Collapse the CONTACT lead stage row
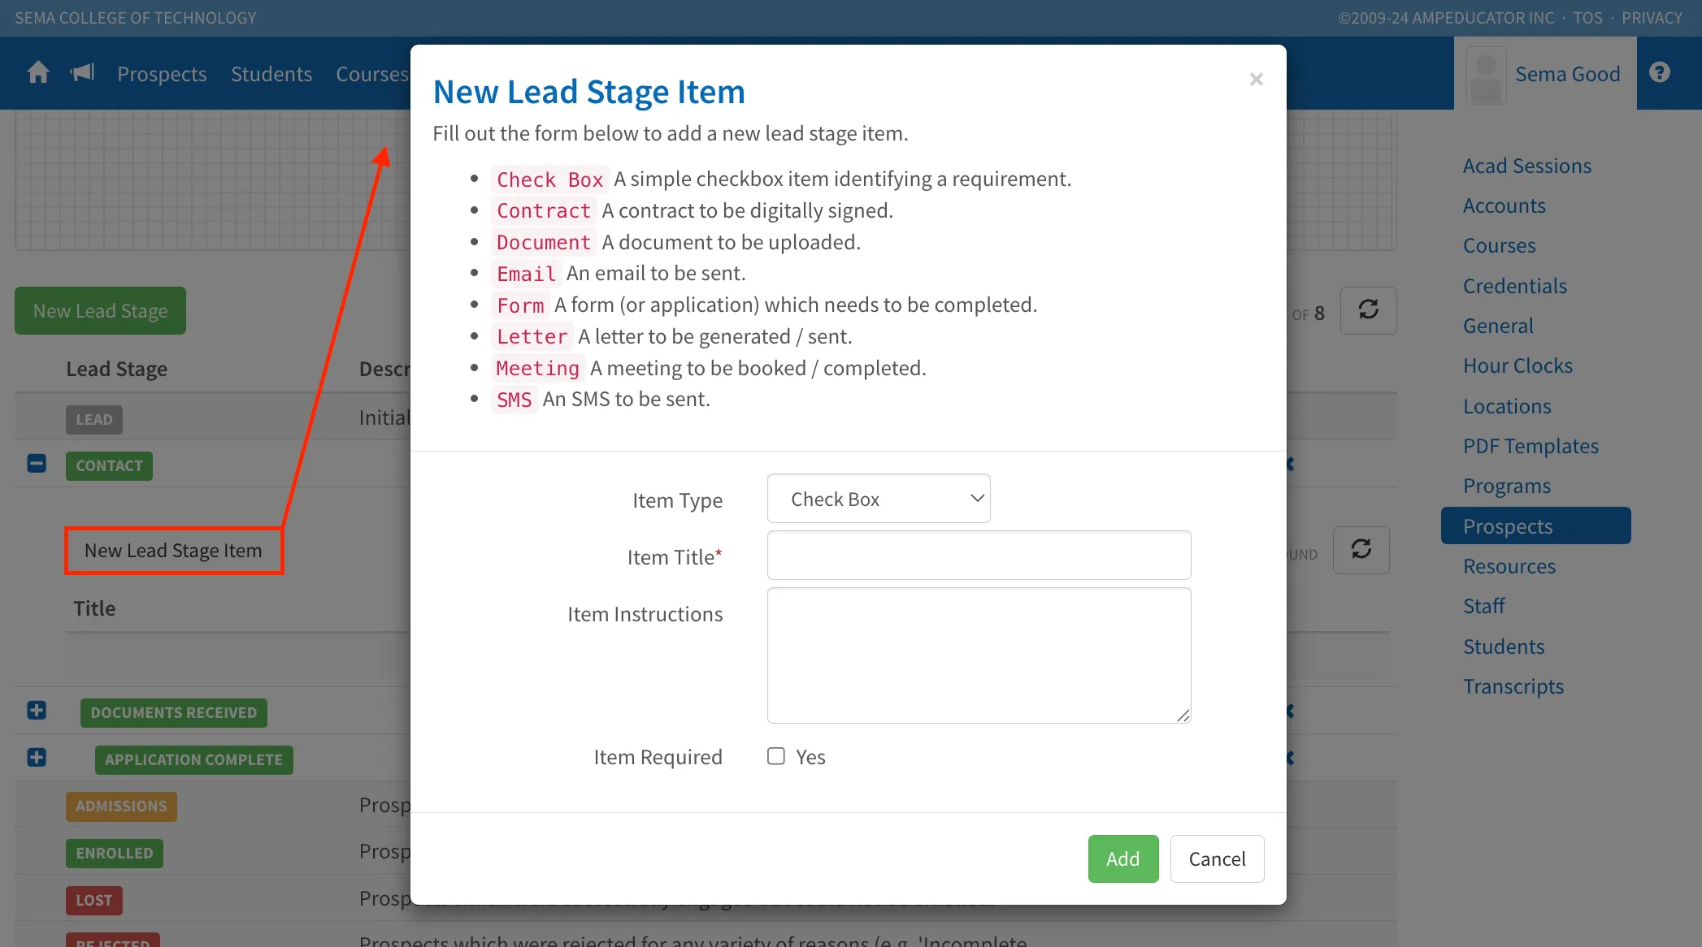The height and width of the screenshot is (947, 1702). click(x=37, y=464)
